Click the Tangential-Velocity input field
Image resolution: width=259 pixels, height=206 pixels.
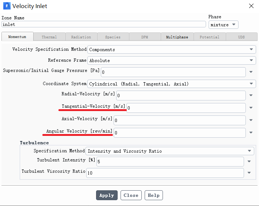tap(186, 108)
